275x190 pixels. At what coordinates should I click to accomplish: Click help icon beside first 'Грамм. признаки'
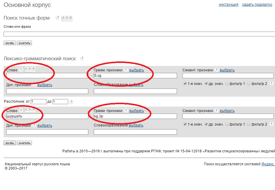click(x=126, y=70)
